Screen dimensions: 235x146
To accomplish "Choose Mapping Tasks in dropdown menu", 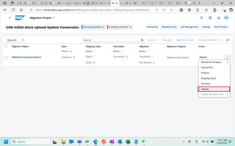I will click(214, 78).
